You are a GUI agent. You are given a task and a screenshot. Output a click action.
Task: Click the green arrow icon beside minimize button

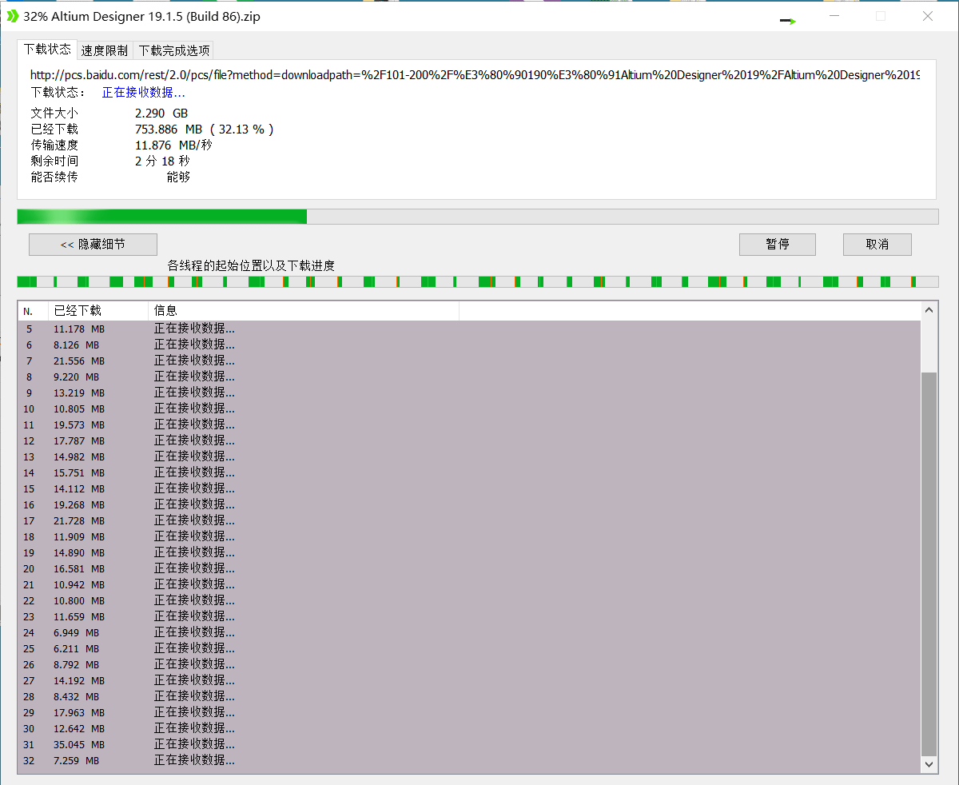(x=787, y=22)
